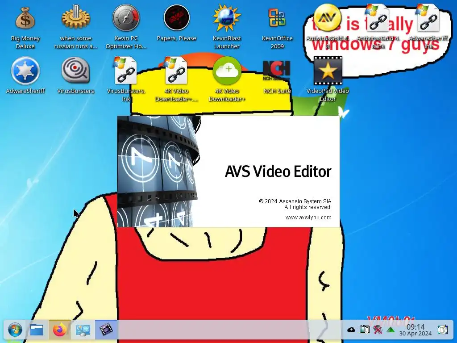Click the AVS Video Editor splash title

coord(278,171)
